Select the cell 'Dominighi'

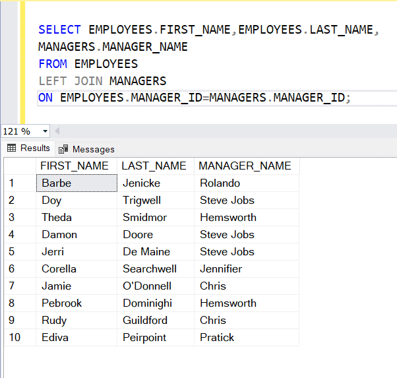point(156,303)
